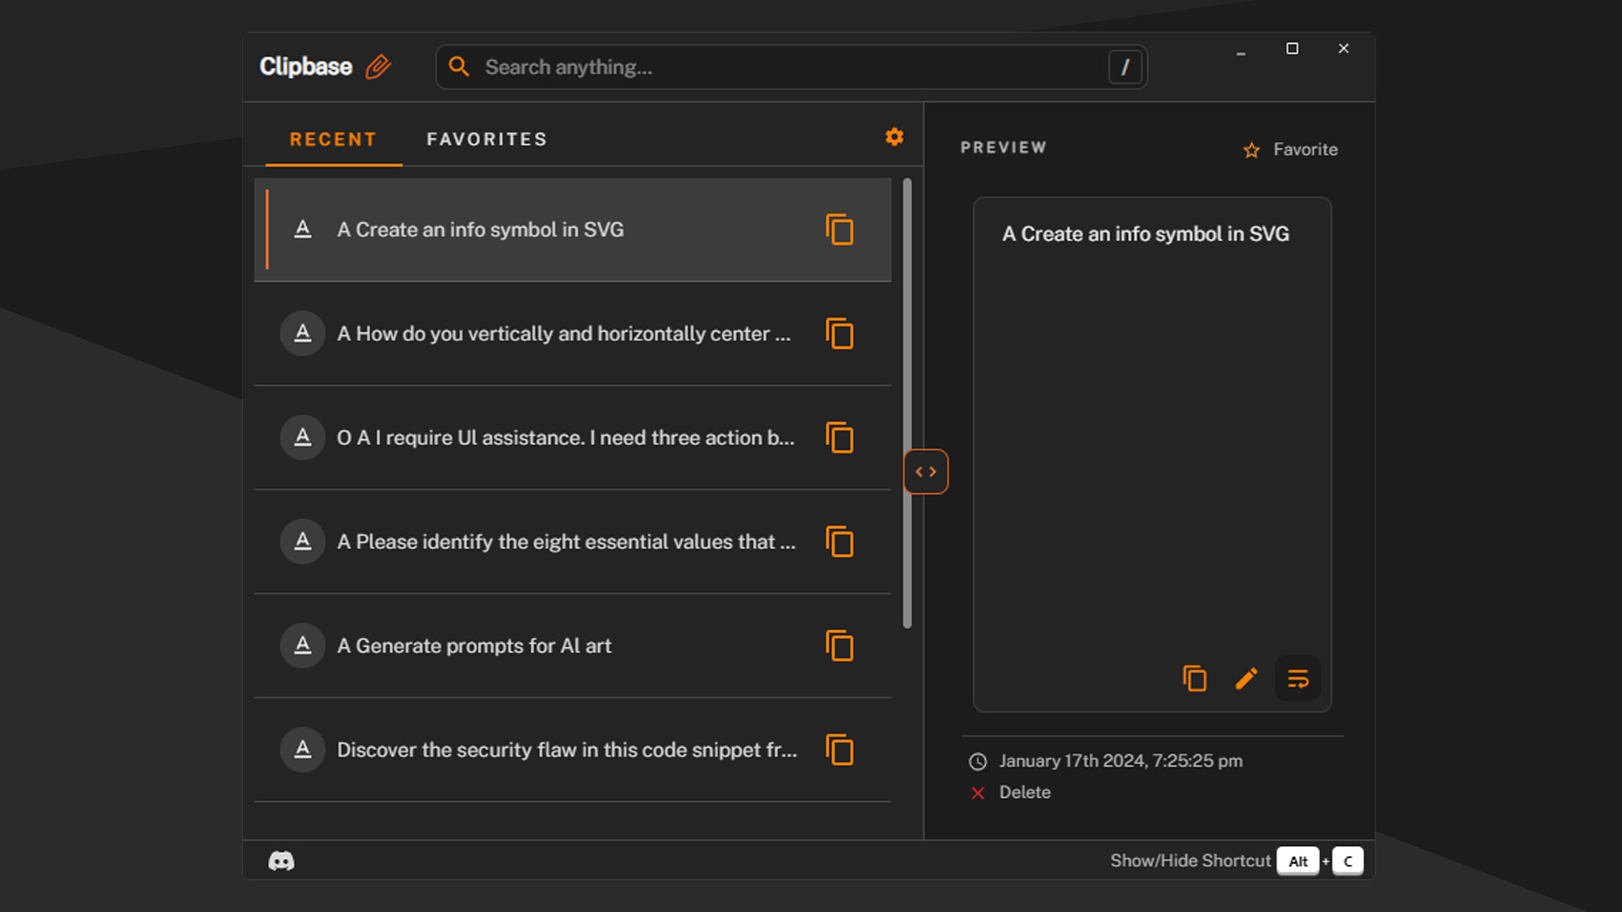1622x912 pixels.
Task: Edit the preview text with the pencil icon
Action: coord(1246,678)
